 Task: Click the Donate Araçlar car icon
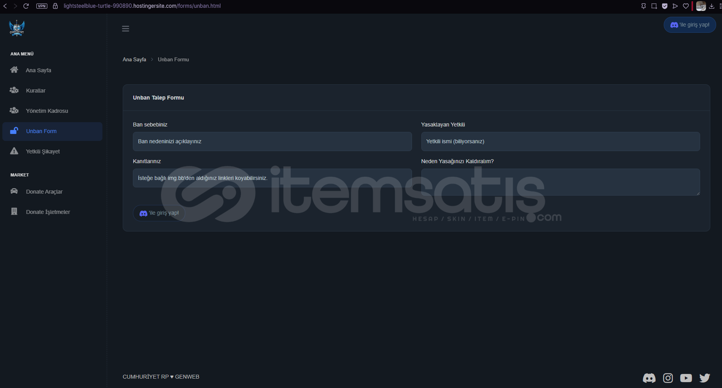click(14, 191)
